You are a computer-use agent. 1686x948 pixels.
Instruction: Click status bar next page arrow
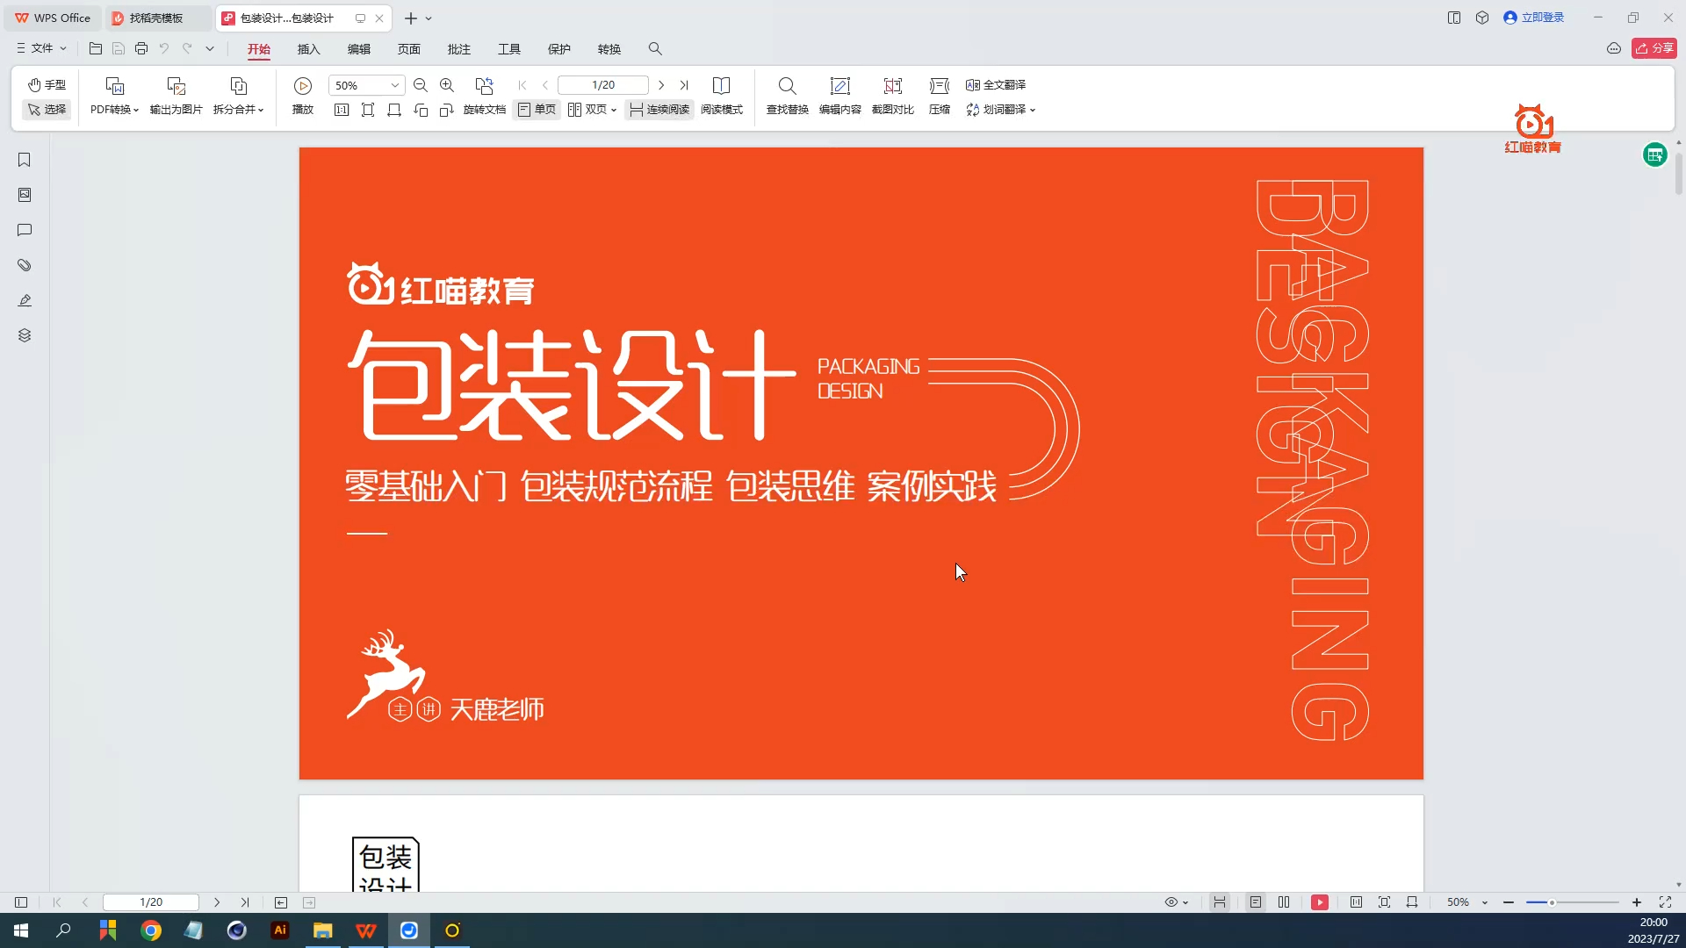coord(217,902)
